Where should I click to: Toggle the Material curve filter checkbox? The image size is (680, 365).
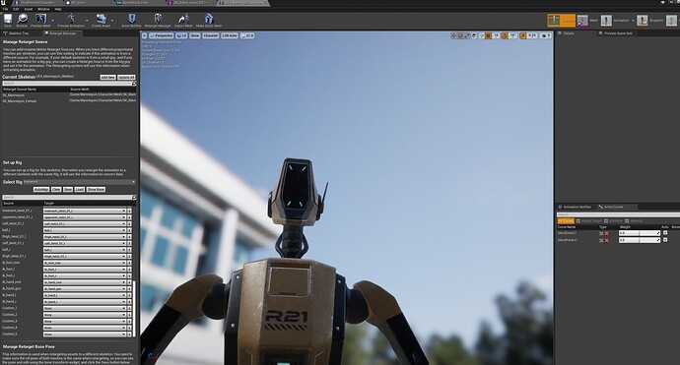(x=627, y=221)
